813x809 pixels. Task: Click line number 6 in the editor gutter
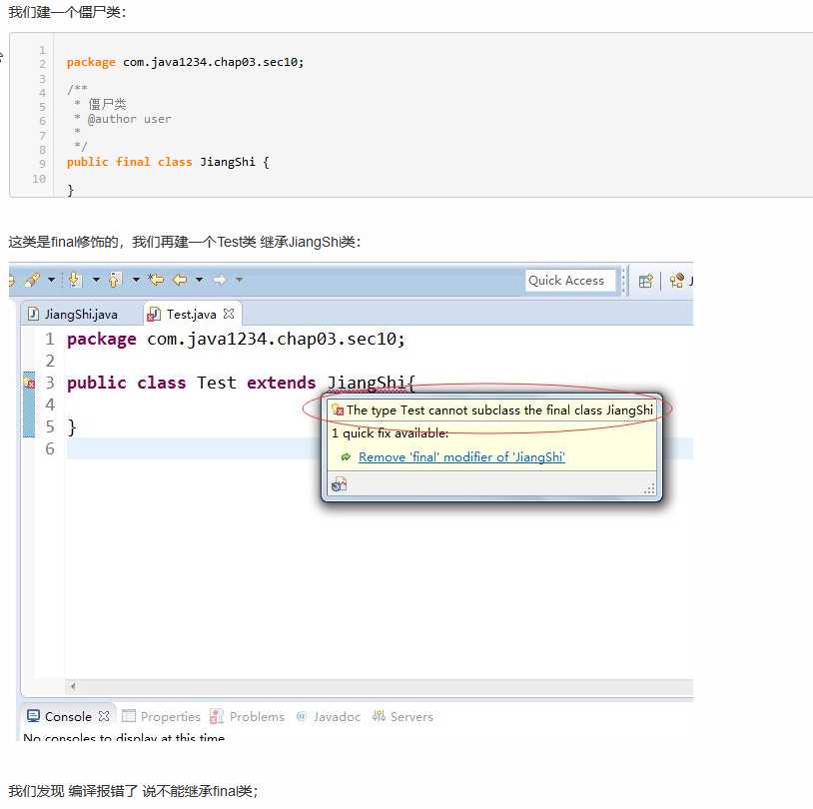[x=50, y=448]
